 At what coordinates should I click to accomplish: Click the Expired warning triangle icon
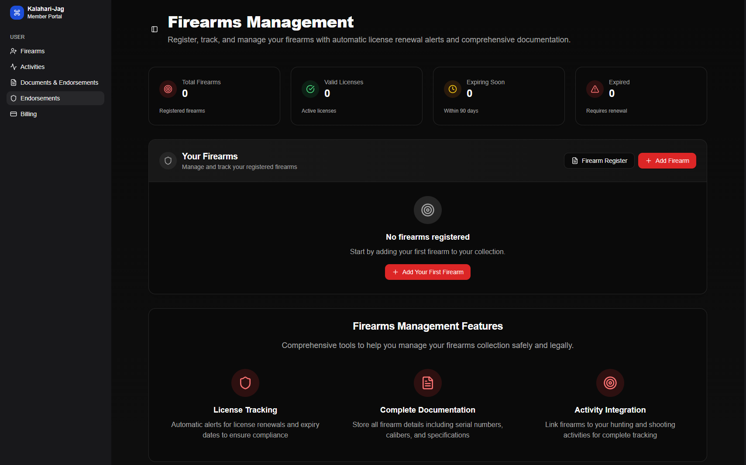595,89
